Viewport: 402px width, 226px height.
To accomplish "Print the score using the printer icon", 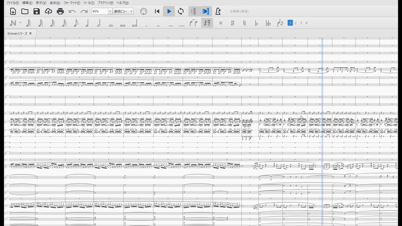I will click(60, 11).
